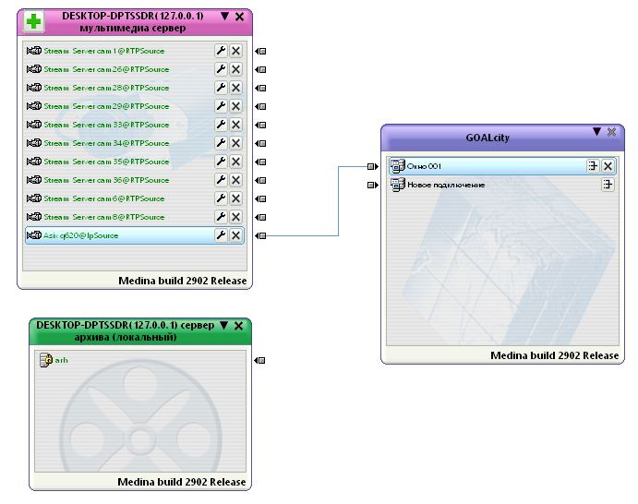
Task: Select Stream Server cam 26@RTPSource row
Action: tap(135, 69)
